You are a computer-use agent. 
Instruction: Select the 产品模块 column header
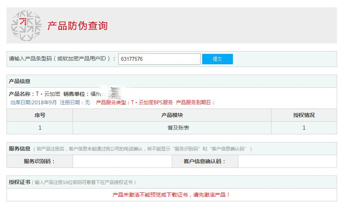point(172,115)
